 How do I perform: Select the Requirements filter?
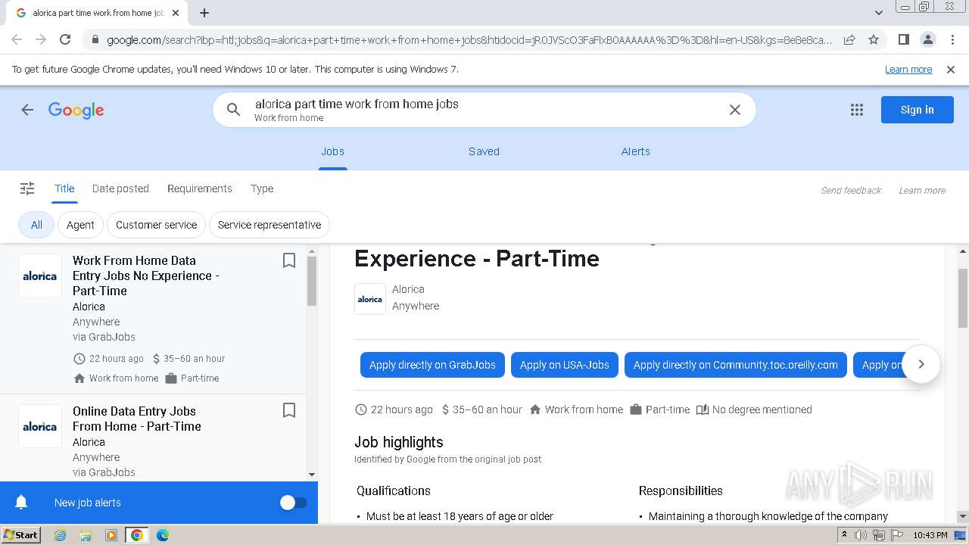[200, 188]
